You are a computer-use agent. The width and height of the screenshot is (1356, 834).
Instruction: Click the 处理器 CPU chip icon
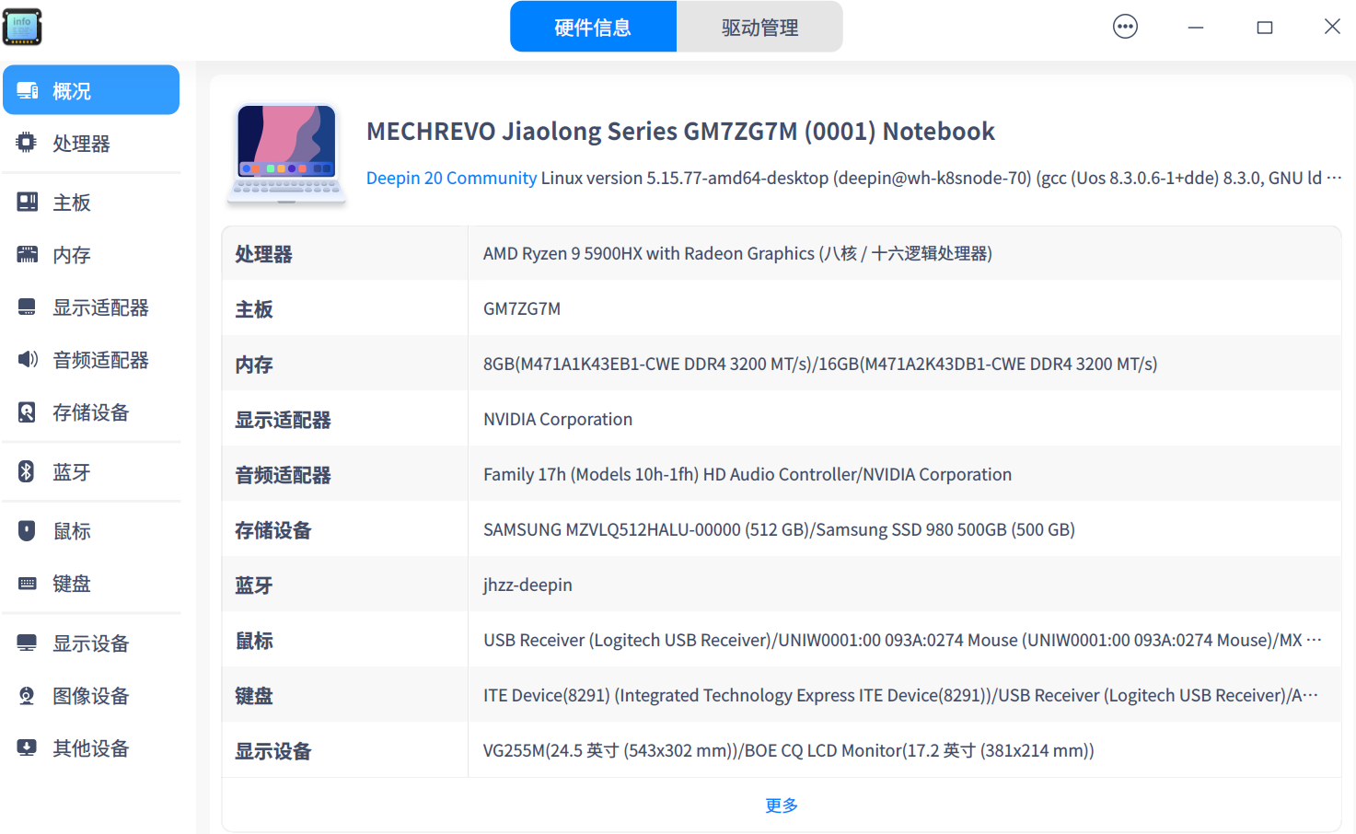pyautogui.click(x=27, y=143)
